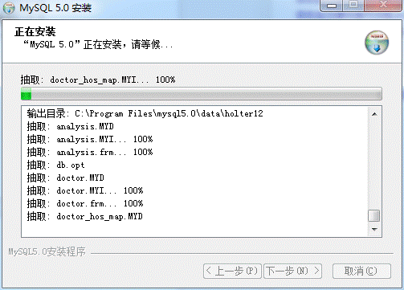Click the NSIS installer logo in header
404x290 pixels.
coord(377,43)
